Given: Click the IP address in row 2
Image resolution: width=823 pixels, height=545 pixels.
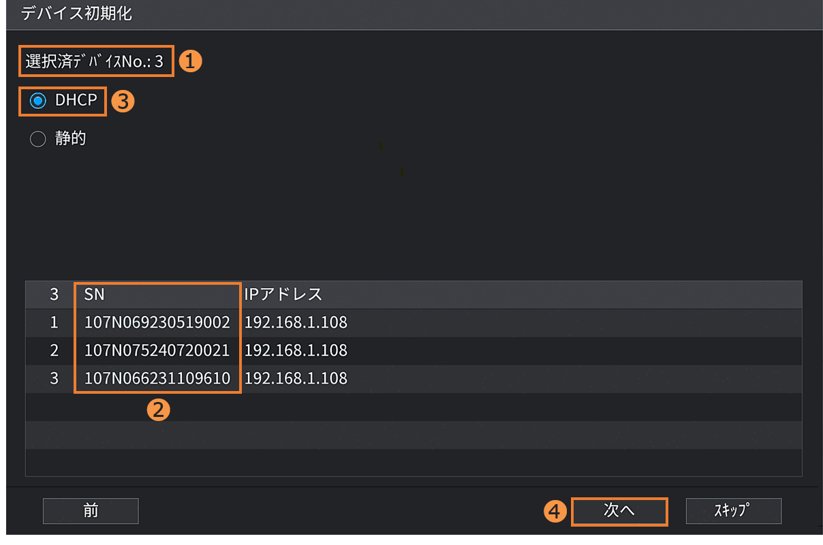Looking at the screenshot, I should point(296,350).
